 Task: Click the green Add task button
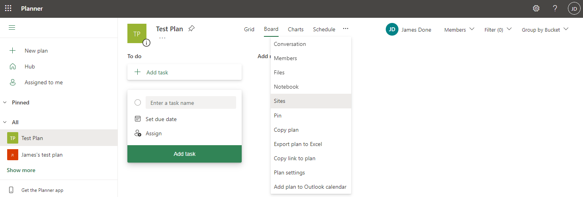click(x=185, y=154)
